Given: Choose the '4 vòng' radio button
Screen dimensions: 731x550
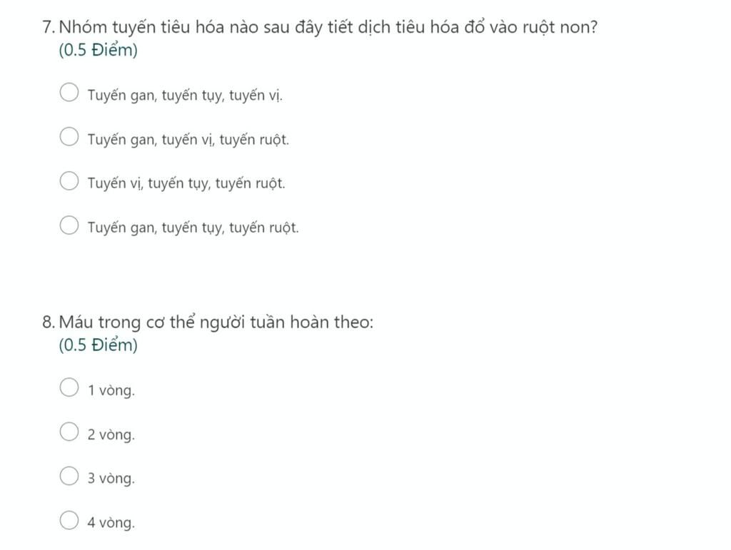Looking at the screenshot, I should (x=69, y=520).
